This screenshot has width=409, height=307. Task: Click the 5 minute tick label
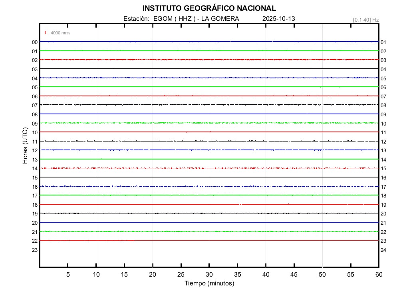[x=68, y=275]
